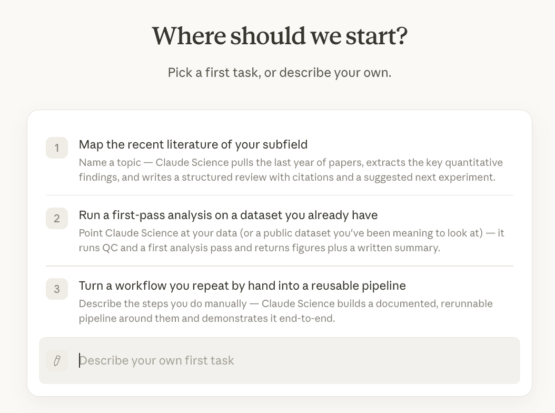Focus the "Describe your own first task" field
This screenshot has height=413, width=555.
[280, 360]
